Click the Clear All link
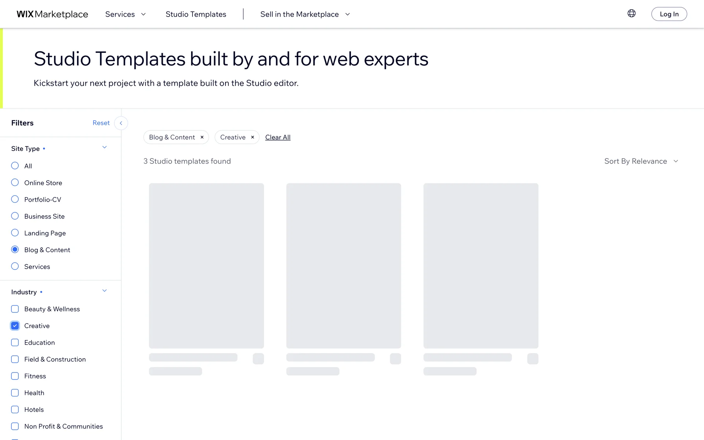The image size is (704, 440). pos(278,137)
